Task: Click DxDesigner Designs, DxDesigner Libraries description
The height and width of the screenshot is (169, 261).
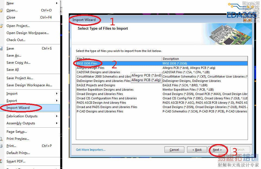Action: pos(192,81)
